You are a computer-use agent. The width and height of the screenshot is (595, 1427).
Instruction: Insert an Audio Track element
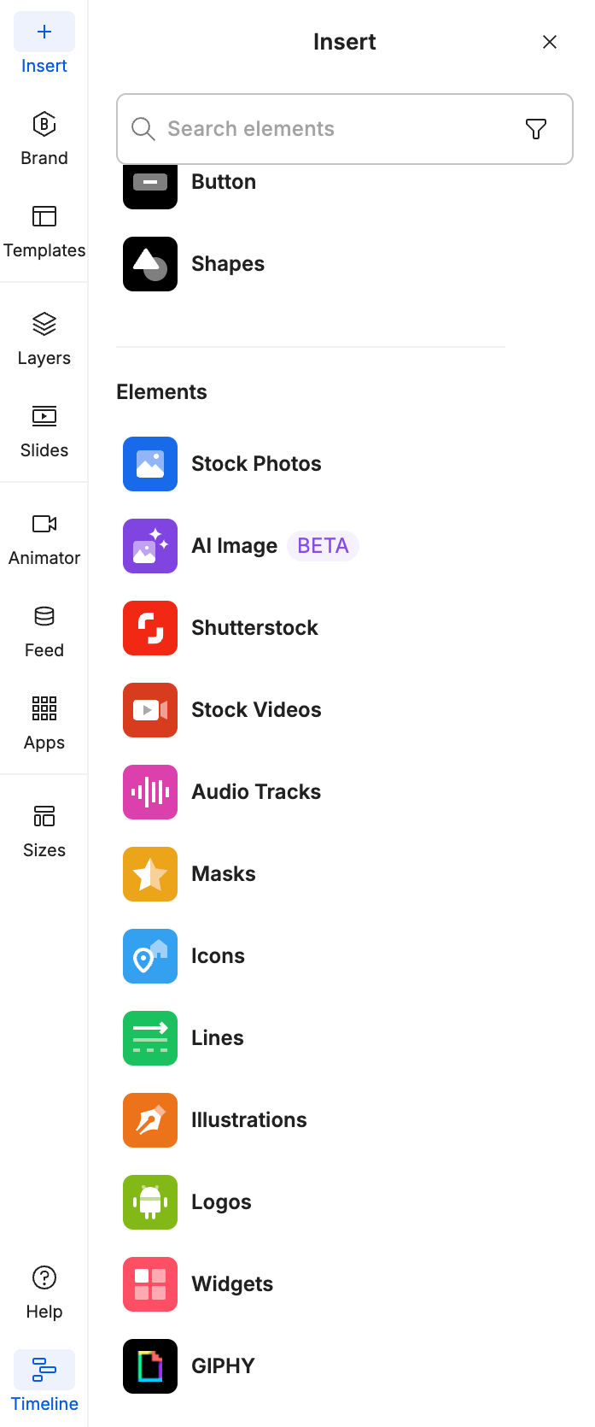click(x=256, y=792)
